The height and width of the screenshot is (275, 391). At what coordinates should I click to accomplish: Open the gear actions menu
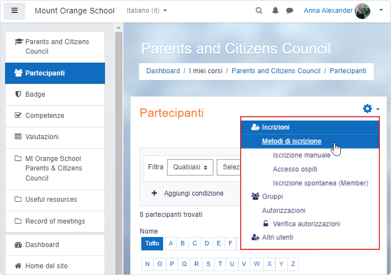[371, 109]
